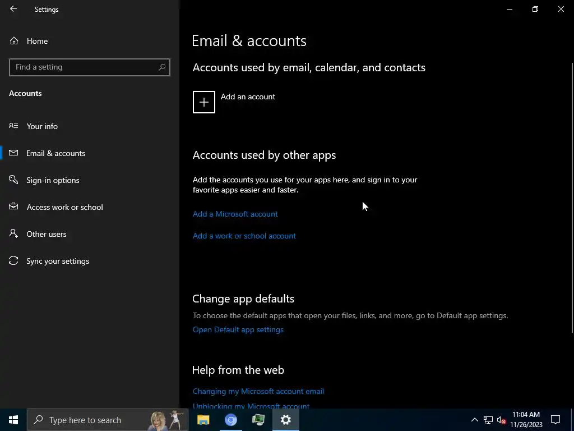Click the sync arrows icon
The height and width of the screenshot is (431, 574).
pos(13,260)
